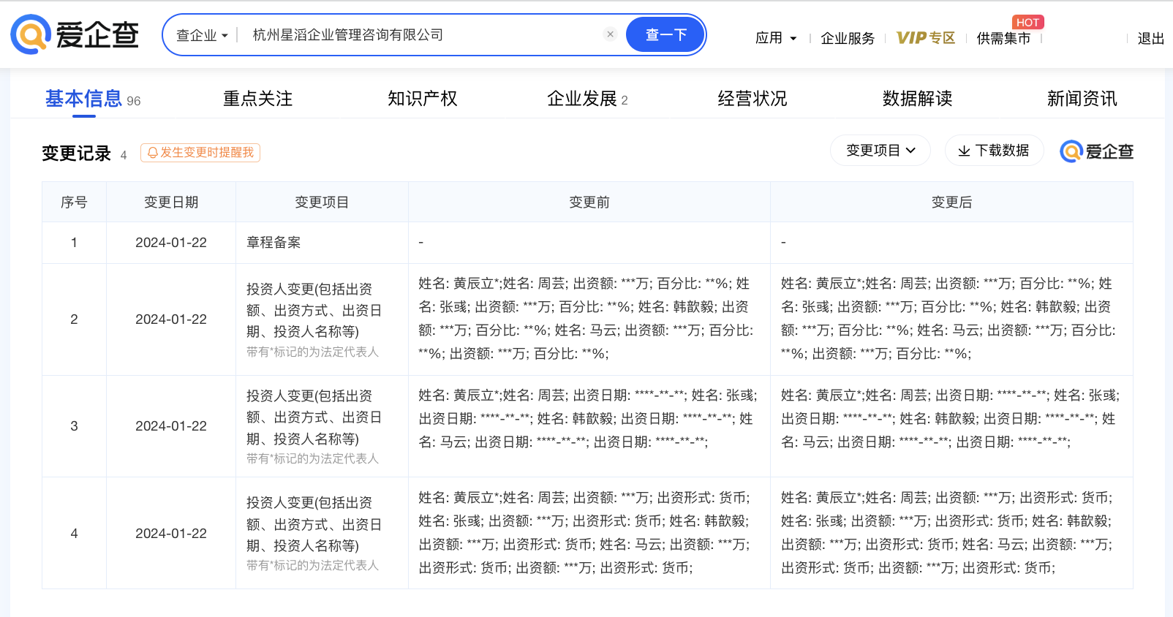Click the download arrow icon
The height and width of the screenshot is (617, 1173).
tap(964, 151)
